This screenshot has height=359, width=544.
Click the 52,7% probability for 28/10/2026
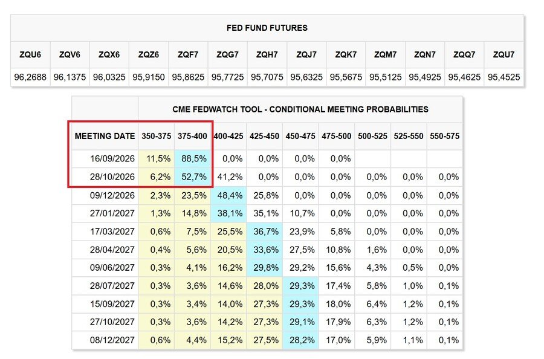[x=193, y=177]
